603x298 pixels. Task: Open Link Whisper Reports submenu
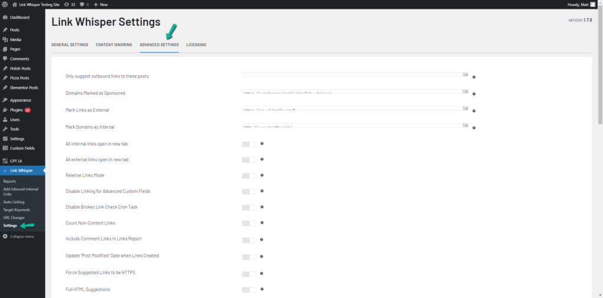pyautogui.click(x=9, y=181)
